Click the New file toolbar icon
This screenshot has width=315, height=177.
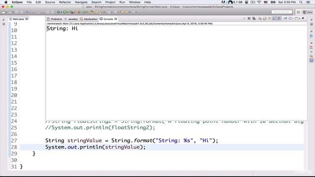3,12
